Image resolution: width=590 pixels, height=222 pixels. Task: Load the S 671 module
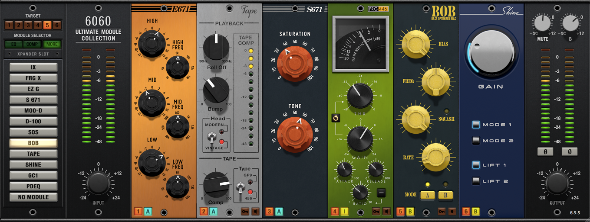point(33,100)
